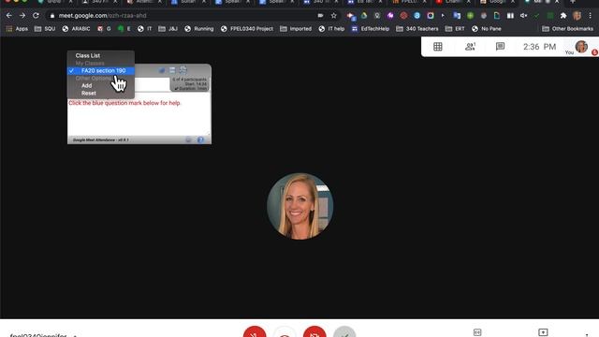Click the muted speaker extension icon
This screenshot has height=337, width=599.
click(523, 16)
